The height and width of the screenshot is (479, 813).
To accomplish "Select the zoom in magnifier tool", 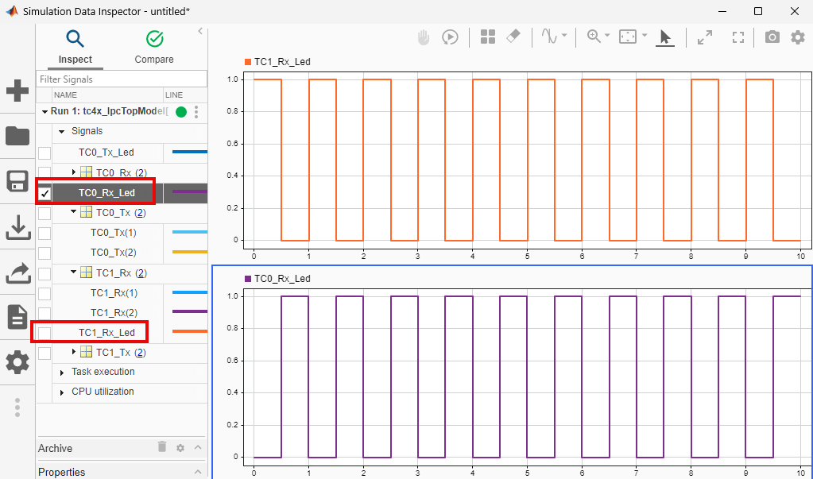I will coord(593,37).
